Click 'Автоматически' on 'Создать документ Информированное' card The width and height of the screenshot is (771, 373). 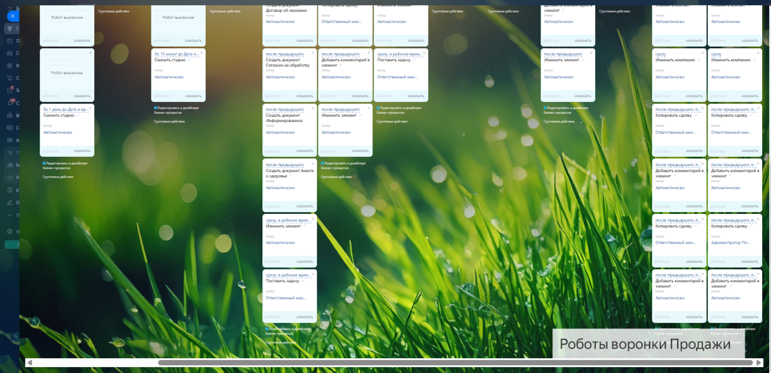pos(280,133)
